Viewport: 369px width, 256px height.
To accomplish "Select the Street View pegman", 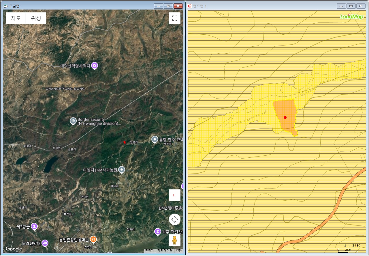I will click(x=174, y=240).
